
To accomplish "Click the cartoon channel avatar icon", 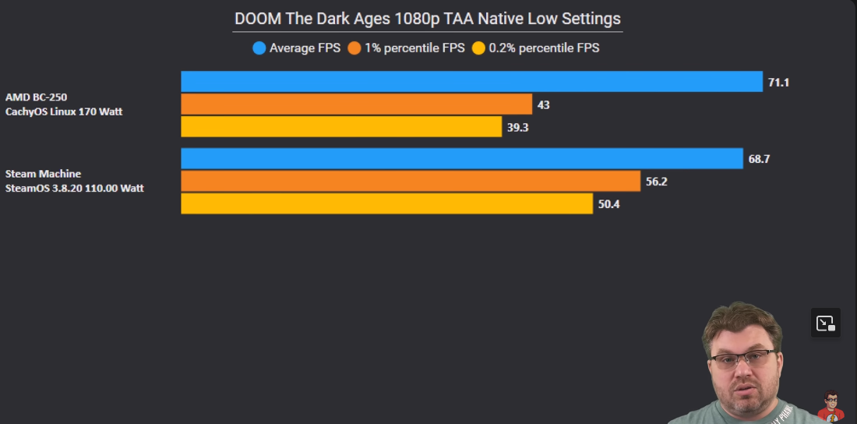I will pos(831,406).
